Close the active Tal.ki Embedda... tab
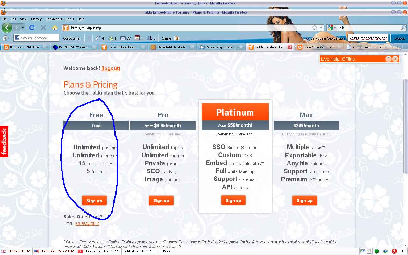This screenshot has width=408, height=255. tap(289, 47)
